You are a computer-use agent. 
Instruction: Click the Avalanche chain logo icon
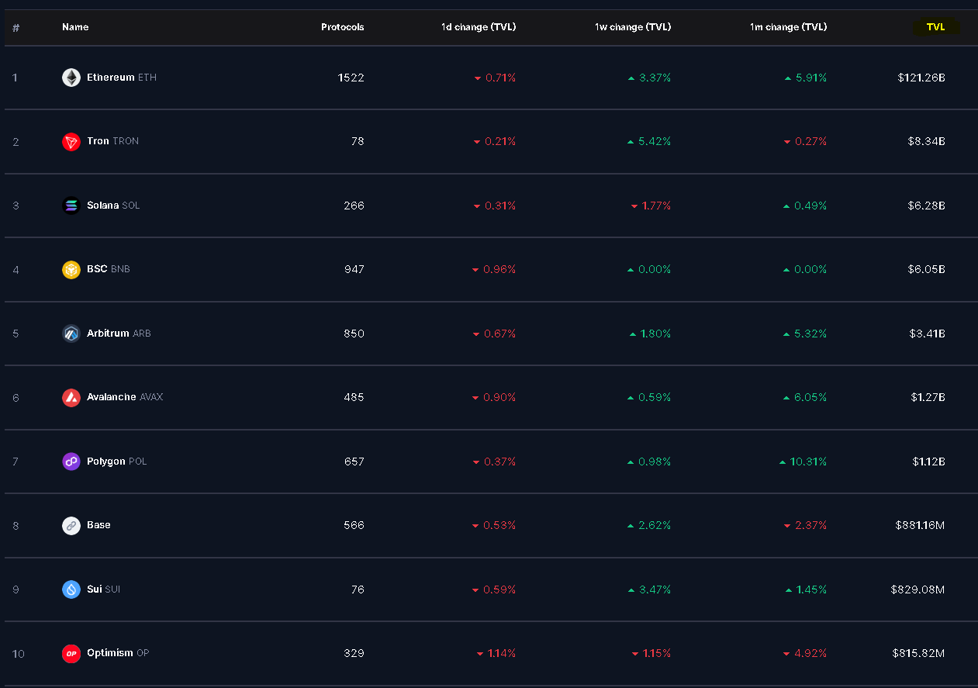pos(71,398)
